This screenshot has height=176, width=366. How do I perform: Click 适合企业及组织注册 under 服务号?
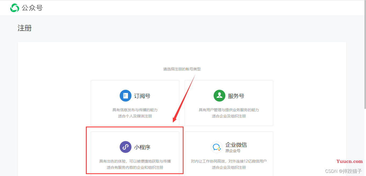(229, 116)
